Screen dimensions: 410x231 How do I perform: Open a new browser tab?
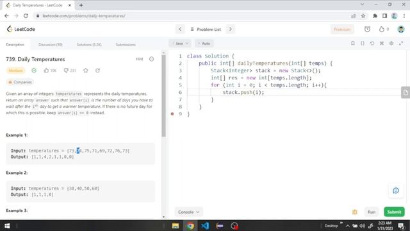pos(81,5)
